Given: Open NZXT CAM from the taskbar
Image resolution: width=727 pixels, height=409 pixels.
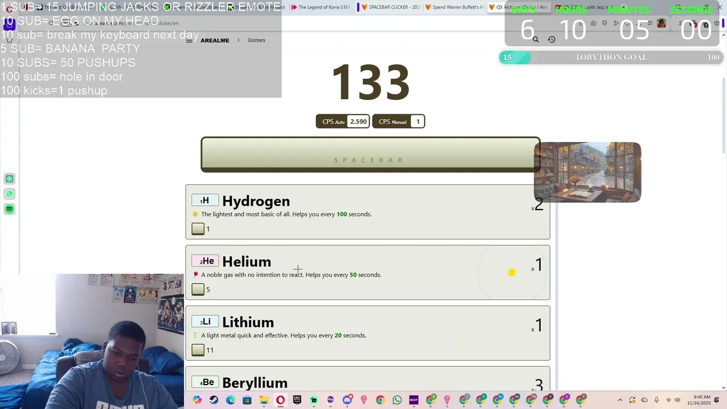Looking at the screenshot, I should 413,400.
